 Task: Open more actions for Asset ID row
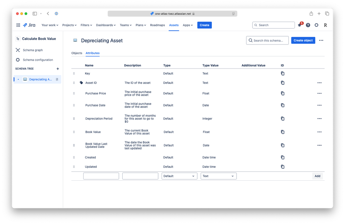pyautogui.click(x=319, y=83)
